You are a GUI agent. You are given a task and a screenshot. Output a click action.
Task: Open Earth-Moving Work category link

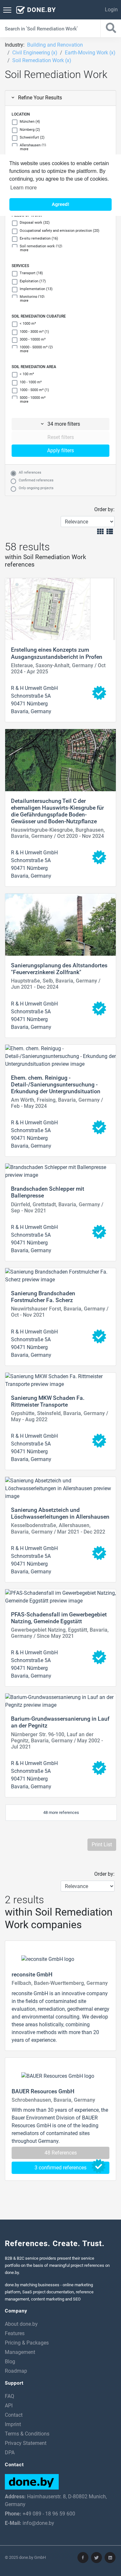coord(88,52)
